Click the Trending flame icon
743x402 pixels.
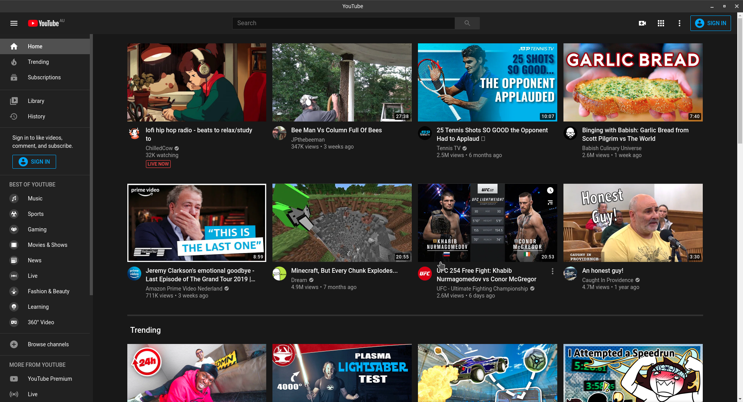[x=14, y=62]
